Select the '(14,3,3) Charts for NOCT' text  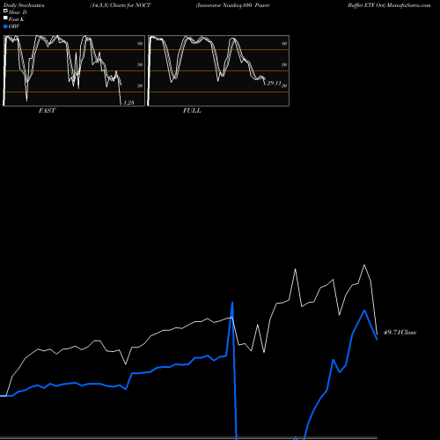coord(121,5)
